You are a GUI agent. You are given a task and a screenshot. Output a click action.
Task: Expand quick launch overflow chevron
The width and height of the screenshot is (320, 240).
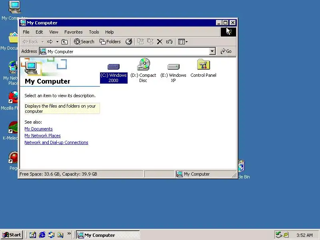tap(69, 233)
